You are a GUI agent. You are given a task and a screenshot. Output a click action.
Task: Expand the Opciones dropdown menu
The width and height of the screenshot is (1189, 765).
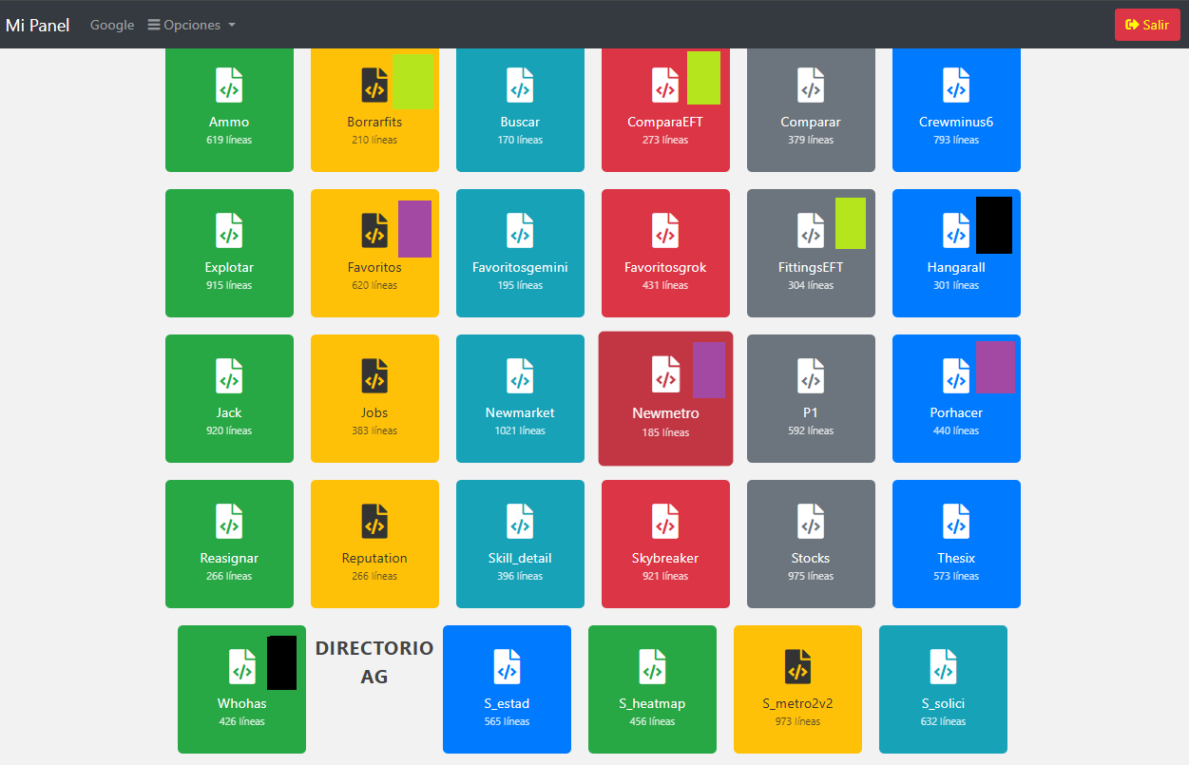pos(192,25)
